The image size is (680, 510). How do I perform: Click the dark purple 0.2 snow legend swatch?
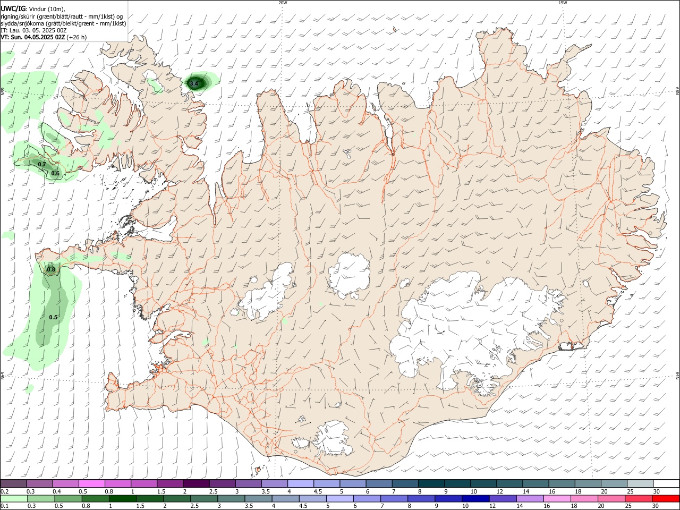pyautogui.click(x=13, y=483)
